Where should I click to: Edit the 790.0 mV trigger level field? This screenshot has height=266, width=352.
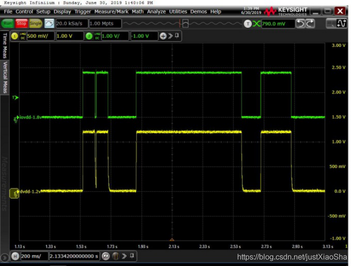point(278,24)
